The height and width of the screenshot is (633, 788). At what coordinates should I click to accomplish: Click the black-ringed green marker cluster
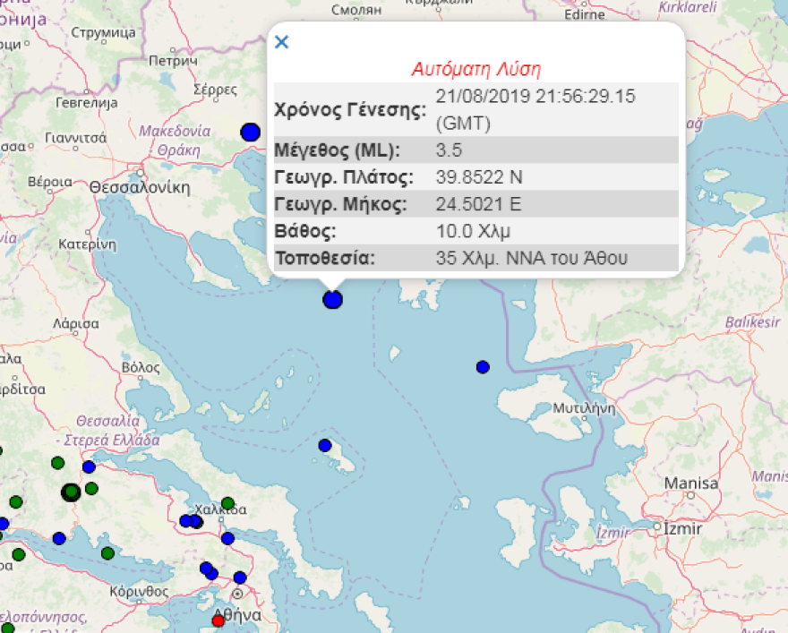71,492
